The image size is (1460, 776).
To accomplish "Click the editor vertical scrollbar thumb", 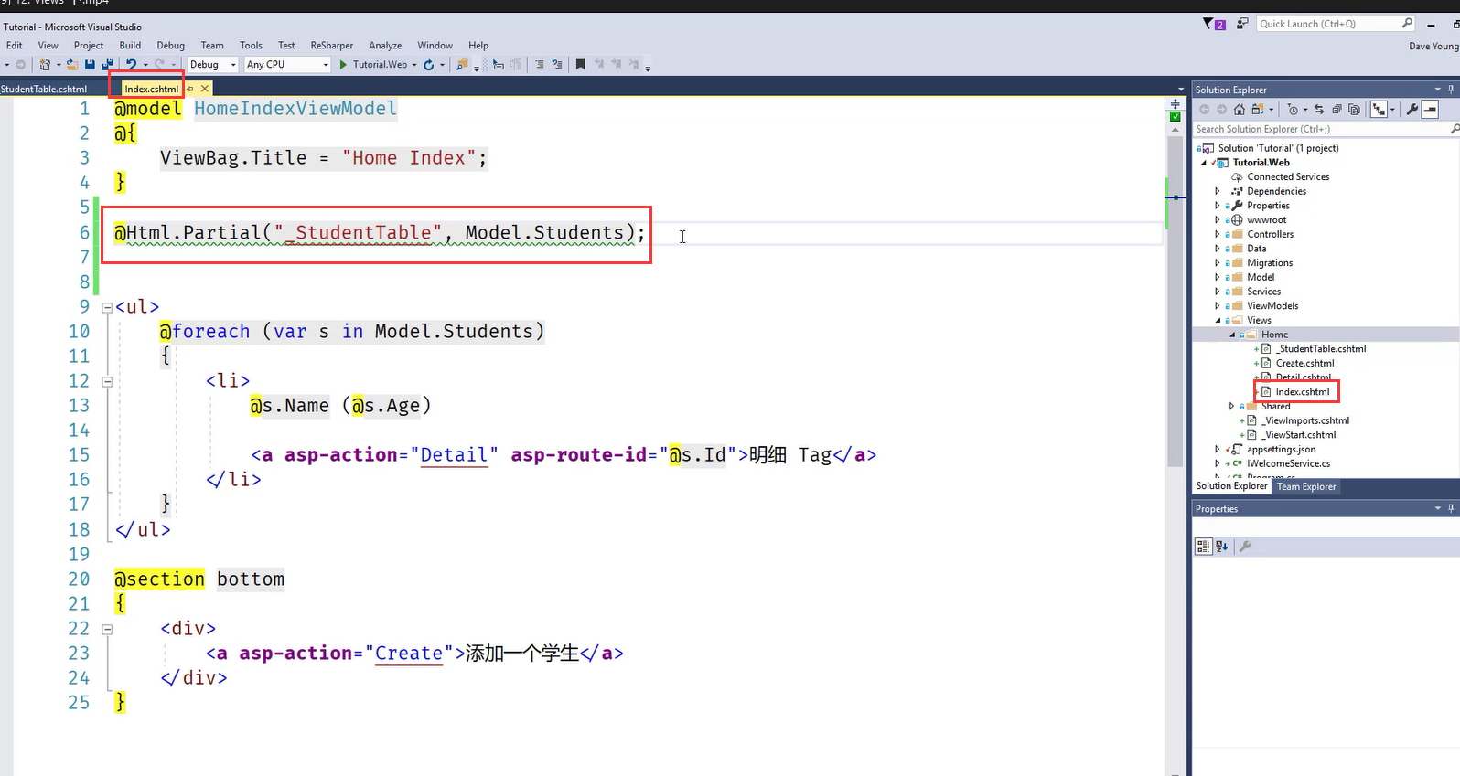I will (x=1176, y=302).
